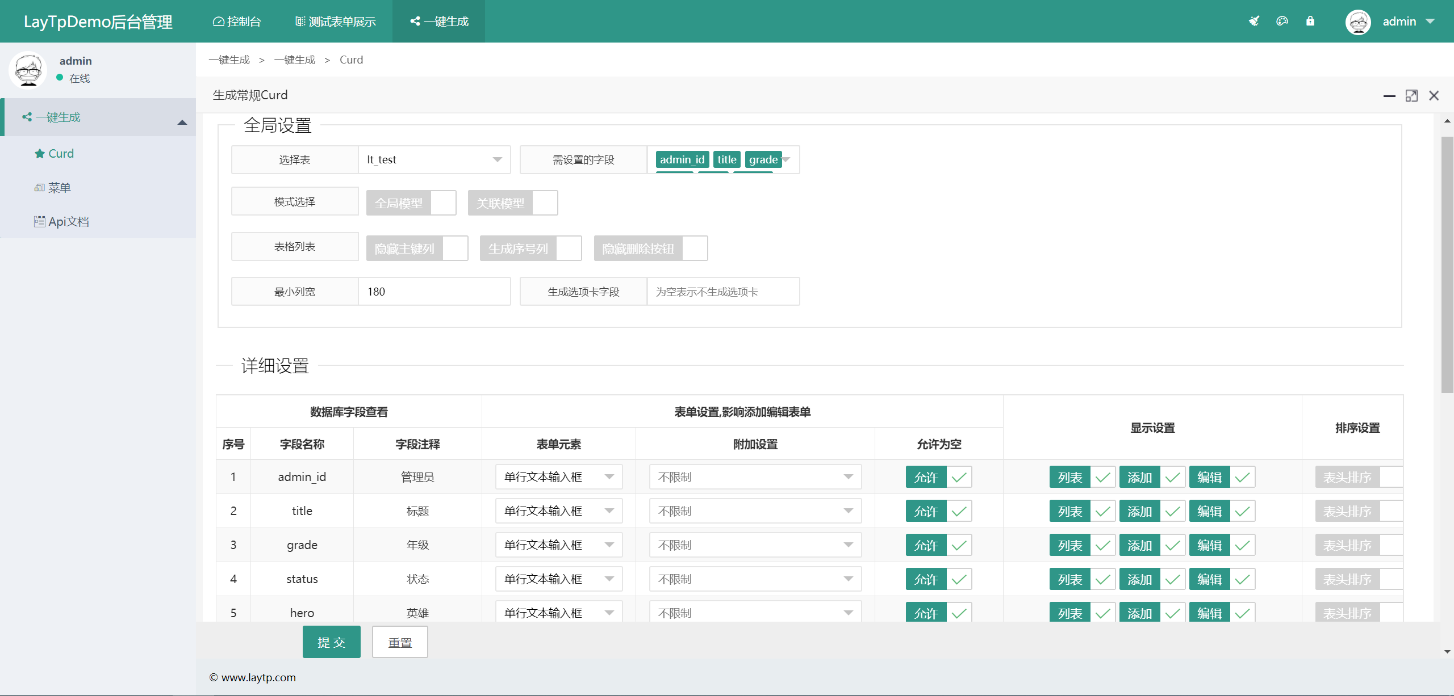Toggle 添加 checkbox in grade row
This screenshot has height=696, width=1454.
tap(1152, 546)
